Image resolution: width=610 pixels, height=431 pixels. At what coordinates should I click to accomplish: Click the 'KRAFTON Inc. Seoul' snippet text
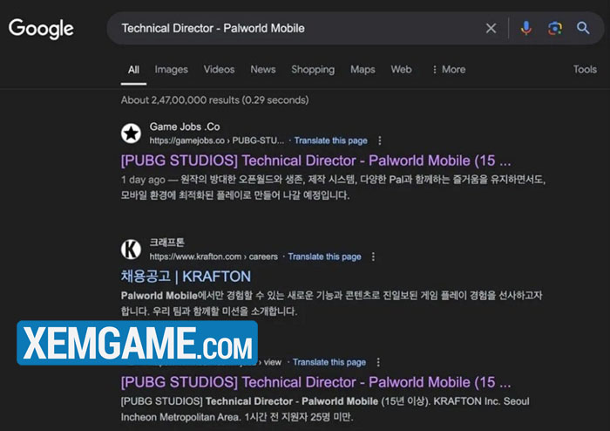coord(481,401)
